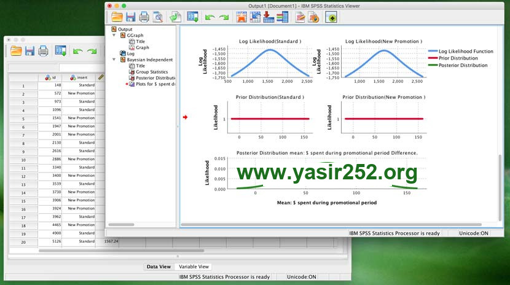
Task: Undo last action in the Viewer window
Action: [x=210, y=17]
